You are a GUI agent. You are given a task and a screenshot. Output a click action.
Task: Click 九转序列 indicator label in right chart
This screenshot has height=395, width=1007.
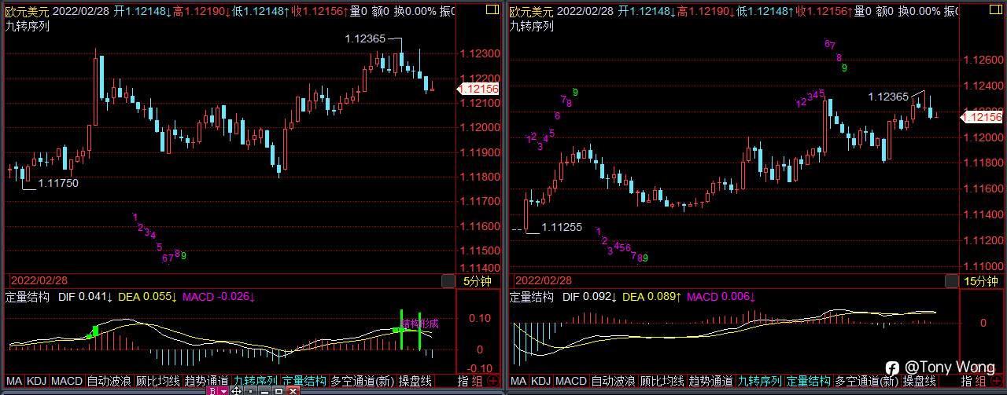coord(531,25)
